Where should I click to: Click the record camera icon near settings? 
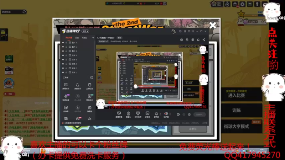coord(178,114)
